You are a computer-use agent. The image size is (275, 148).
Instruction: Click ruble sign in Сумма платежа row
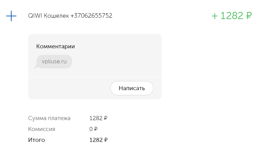[x=106, y=118]
